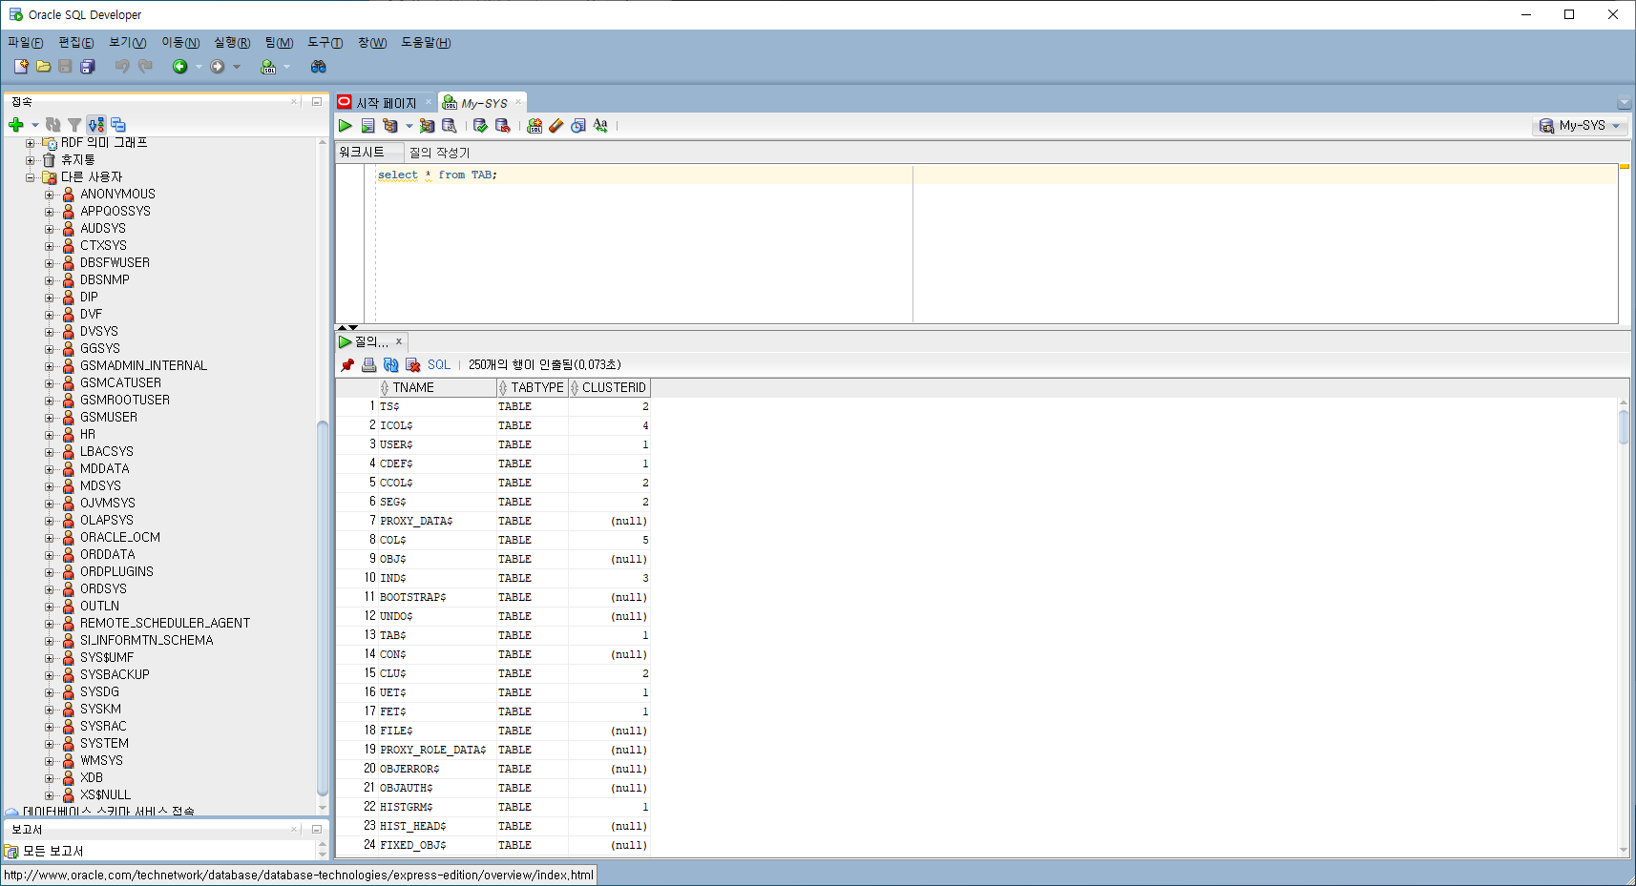Click the Save All toolbar icon
The height and width of the screenshot is (886, 1636).
[88, 67]
